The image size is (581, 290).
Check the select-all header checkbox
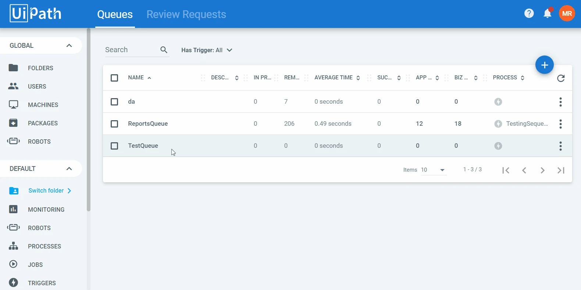[x=114, y=78]
